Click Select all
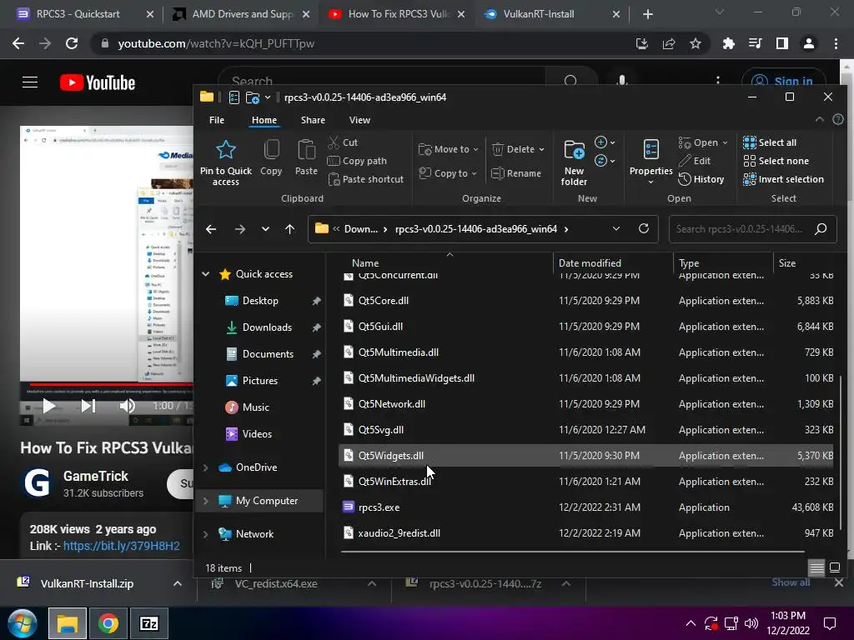 770,142
